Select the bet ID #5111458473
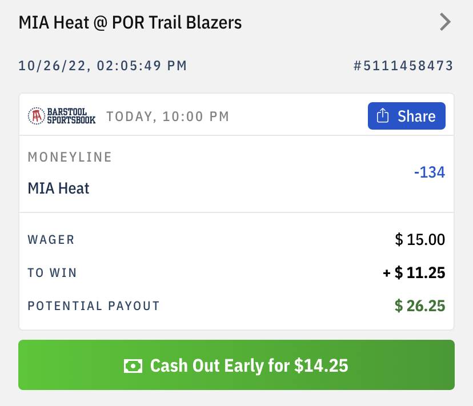 [403, 66]
